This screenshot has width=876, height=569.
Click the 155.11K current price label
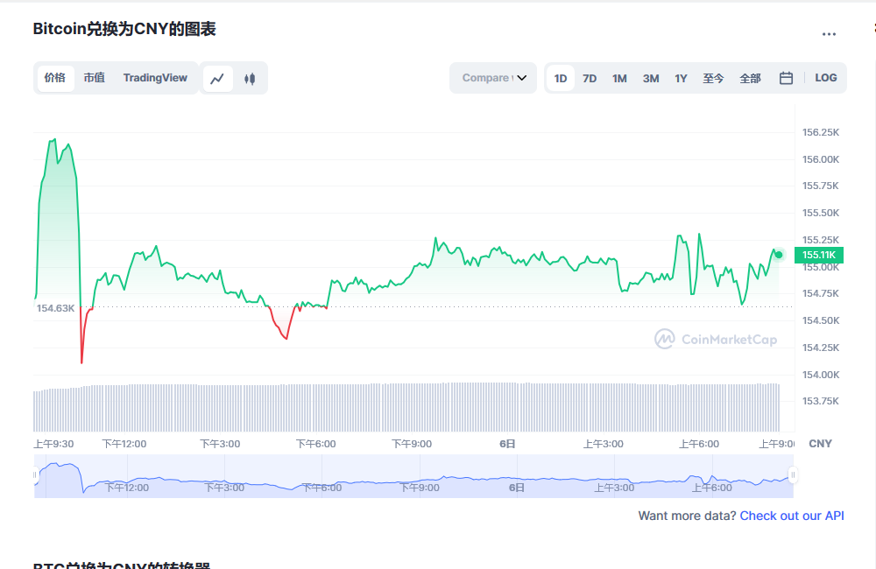(820, 255)
